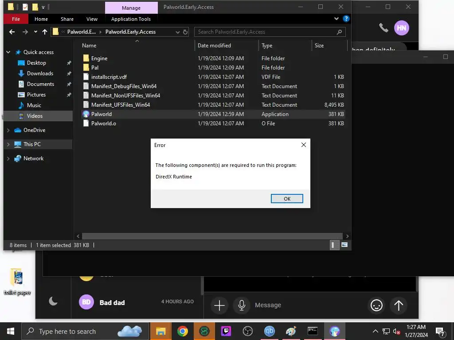The width and height of the screenshot is (454, 340).
Task: Open the Quick Access Toolbar customize dropdown
Action: click(43, 7)
